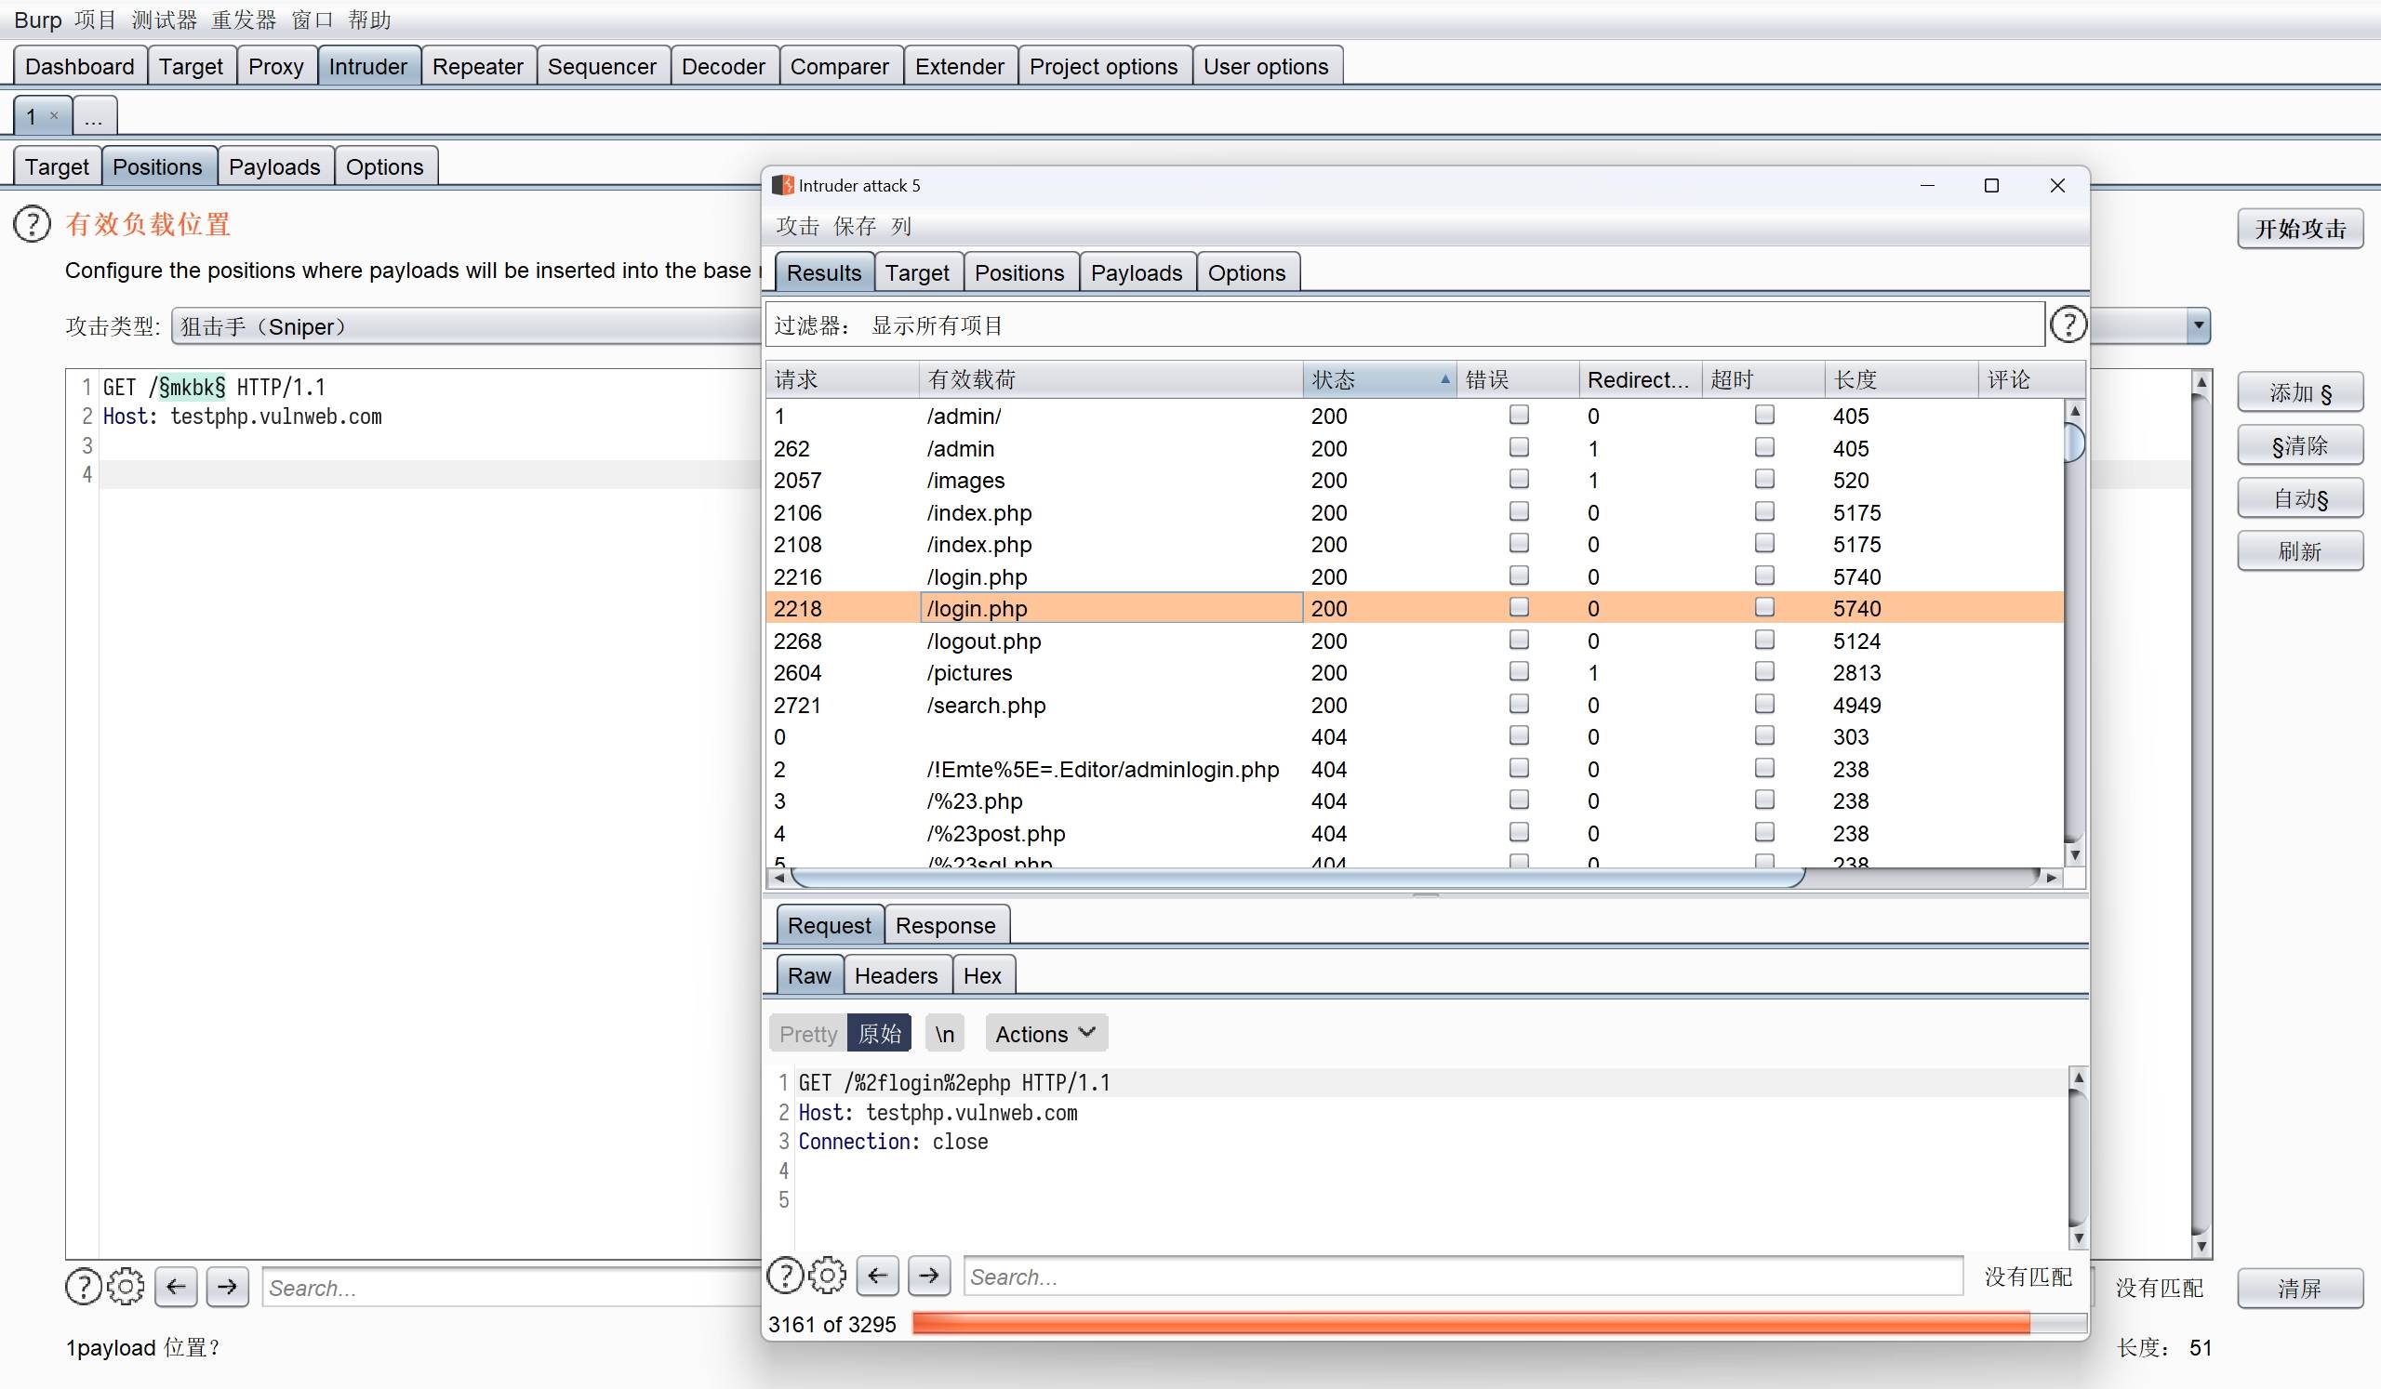Focus the attack window Search input field
The height and width of the screenshot is (1389, 2381).
click(1462, 1277)
